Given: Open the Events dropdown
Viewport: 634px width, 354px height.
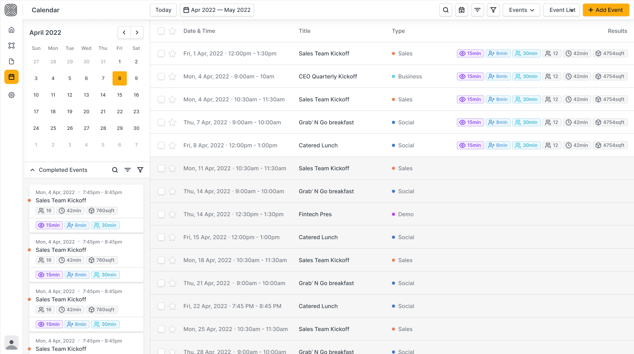Looking at the screenshot, I should coord(521,10).
